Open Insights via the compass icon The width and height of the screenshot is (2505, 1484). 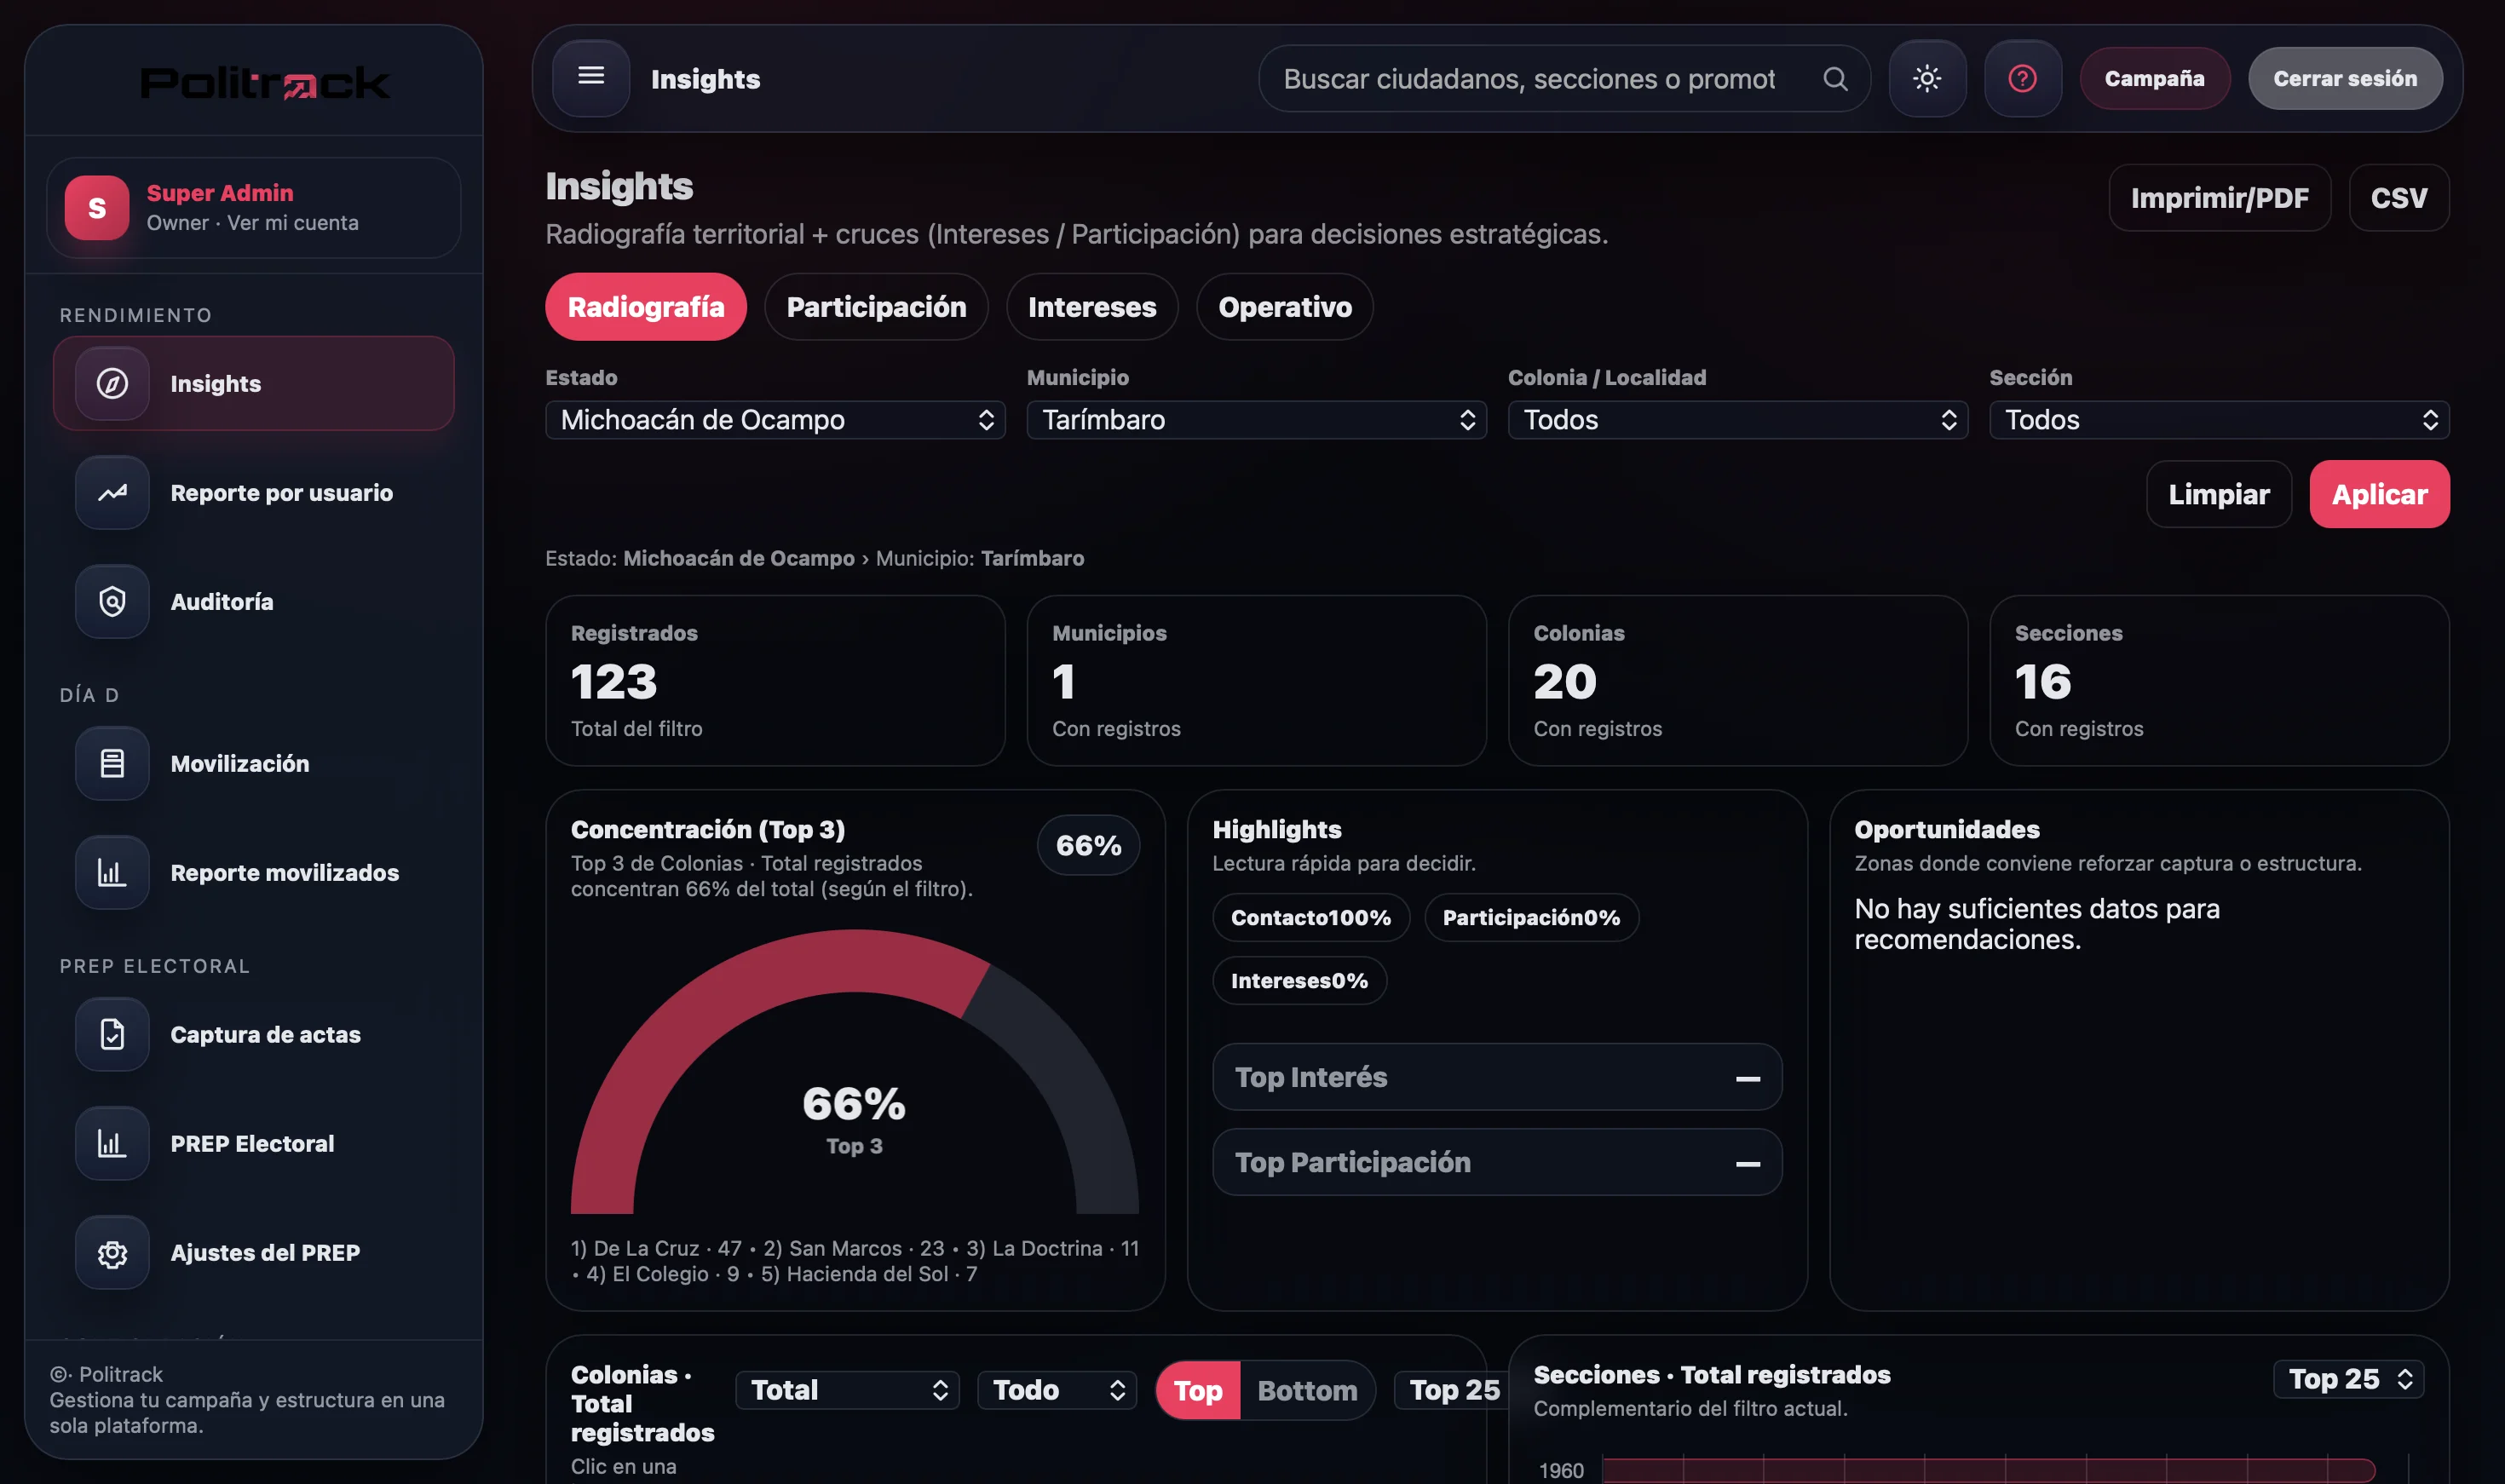point(111,383)
